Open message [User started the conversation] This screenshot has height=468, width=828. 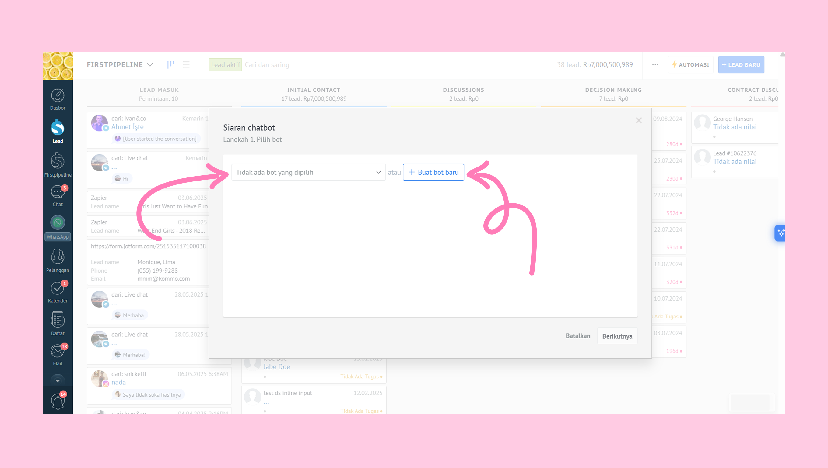point(156,139)
